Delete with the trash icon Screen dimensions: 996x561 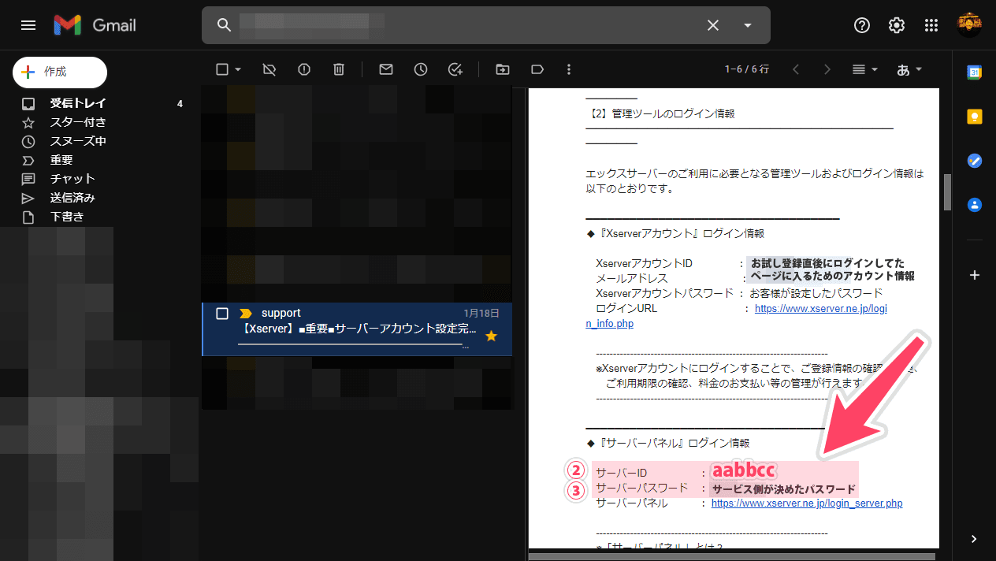[339, 69]
